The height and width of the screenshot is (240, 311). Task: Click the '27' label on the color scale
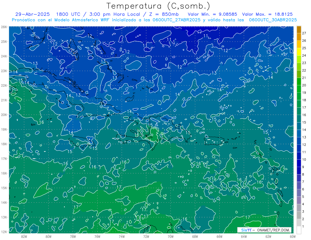pos(304,33)
